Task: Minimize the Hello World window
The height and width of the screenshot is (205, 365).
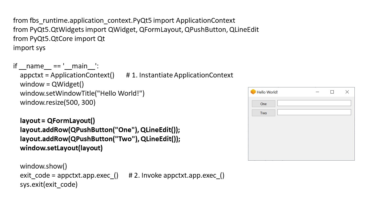Action: tap(317, 92)
